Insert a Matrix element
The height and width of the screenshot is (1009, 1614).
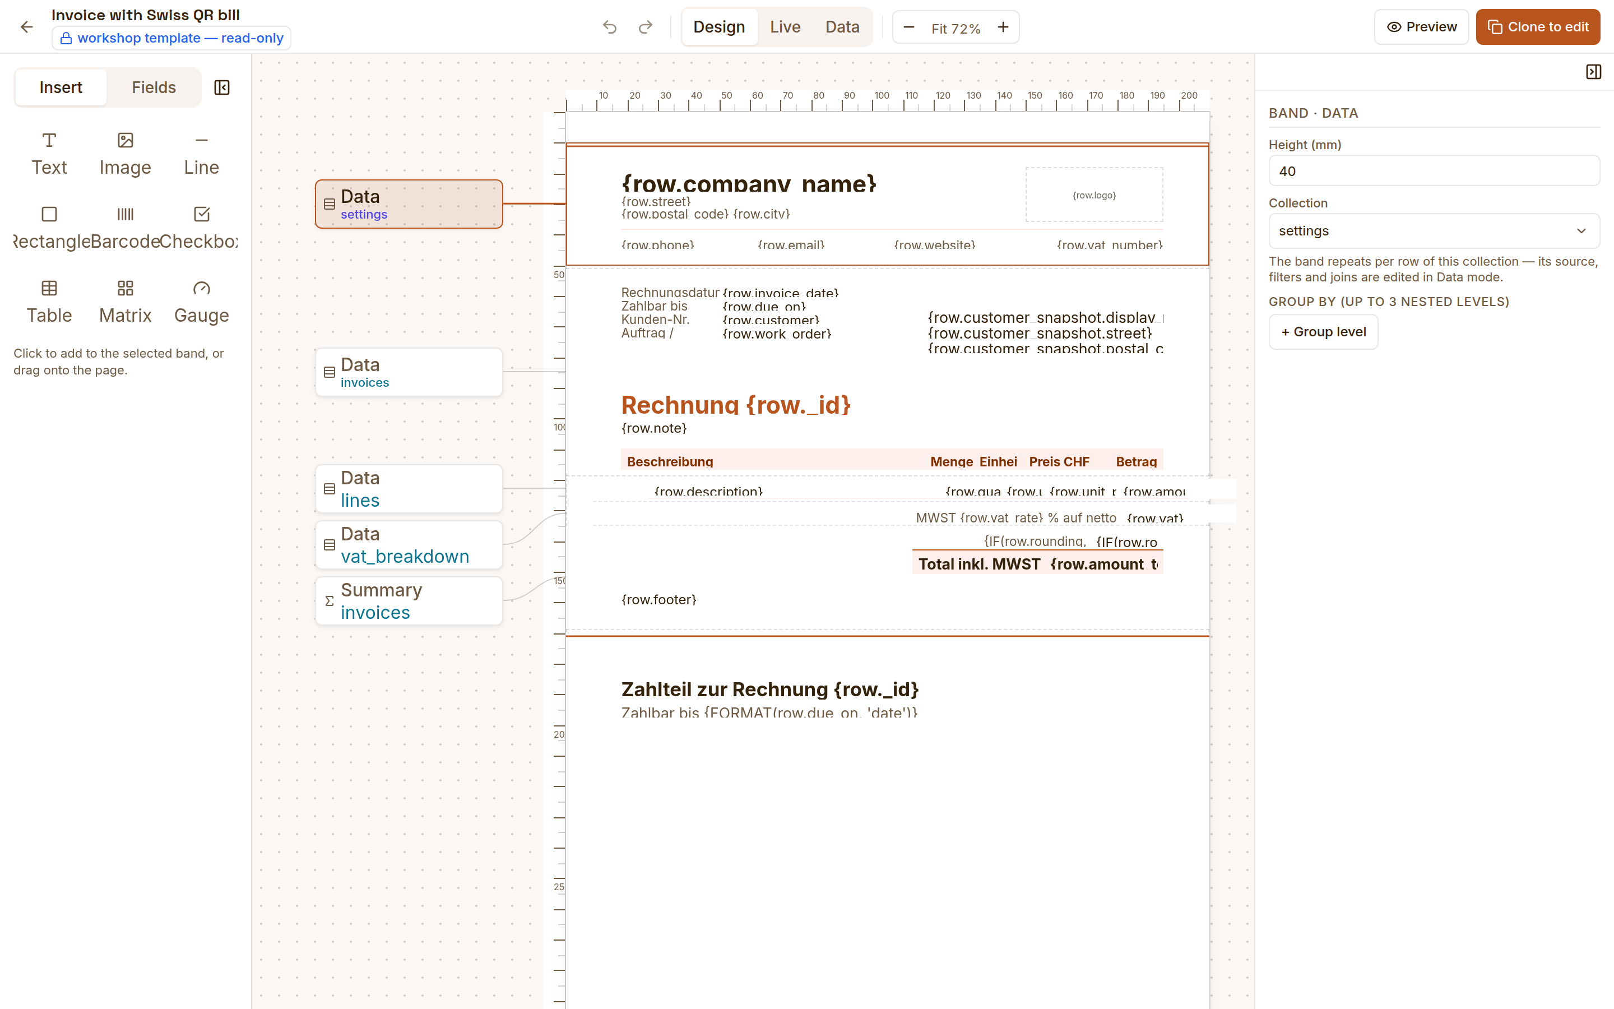click(126, 303)
